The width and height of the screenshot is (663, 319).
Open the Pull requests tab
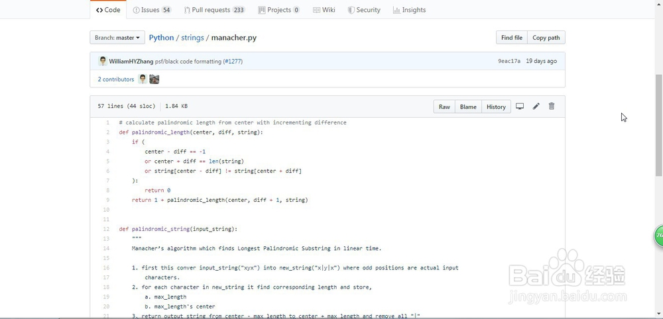(x=214, y=10)
